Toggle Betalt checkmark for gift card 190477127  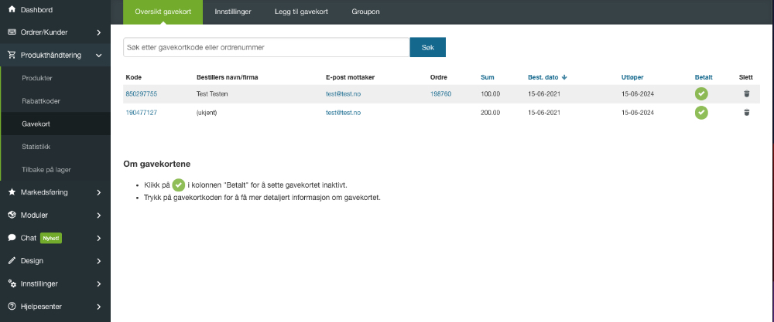[x=701, y=112]
